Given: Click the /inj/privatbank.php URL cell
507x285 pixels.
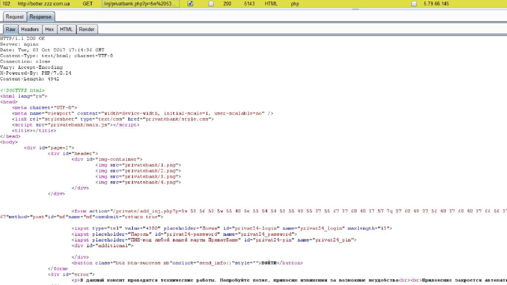Looking at the screenshot, I should (x=140, y=4).
